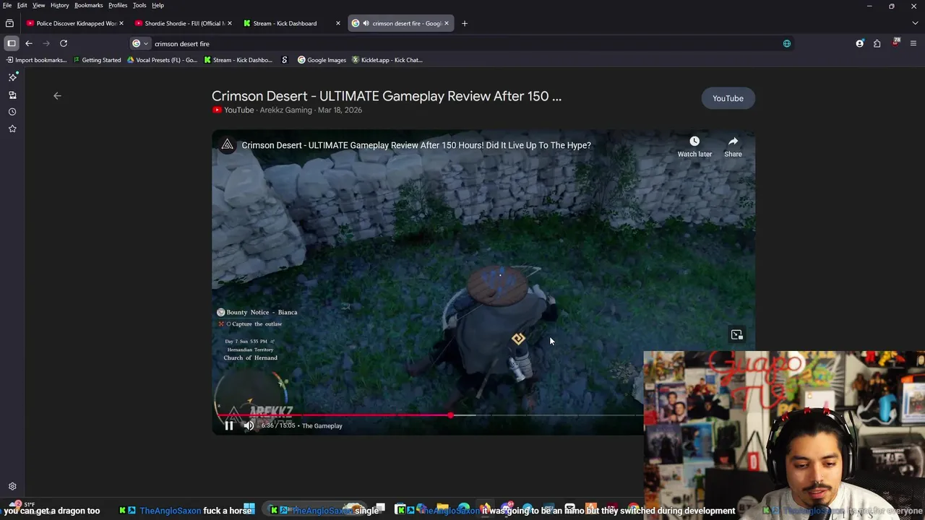
Task: Click the picture-in-picture icon on video
Action: pos(736,334)
